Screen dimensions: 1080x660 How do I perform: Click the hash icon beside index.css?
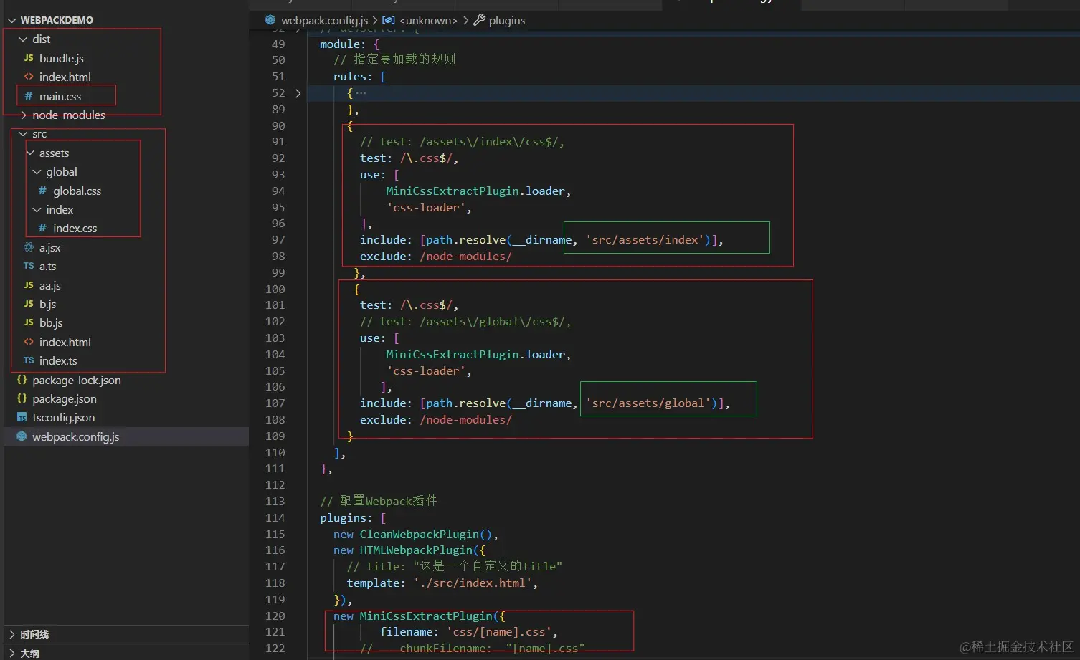(x=42, y=228)
